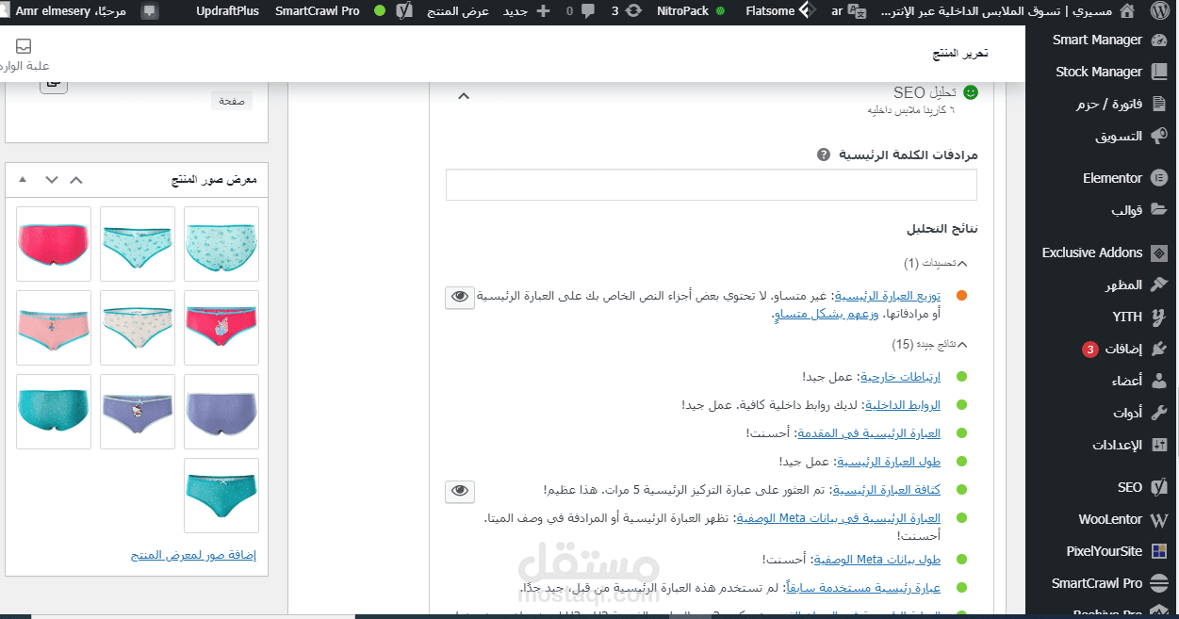
Task: Toggle eye highlight for كثافة العبارة الرئيسية
Action: point(460,491)
